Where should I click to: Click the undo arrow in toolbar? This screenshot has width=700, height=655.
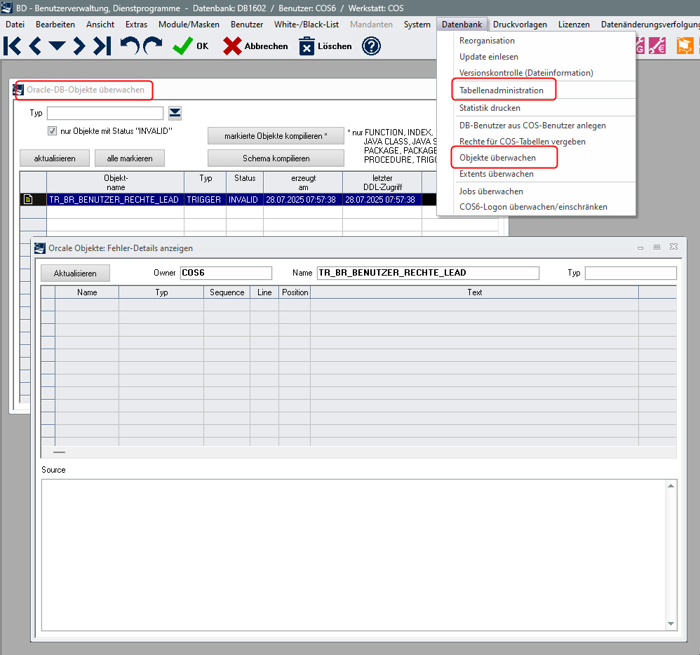click(x=129, y=46)
